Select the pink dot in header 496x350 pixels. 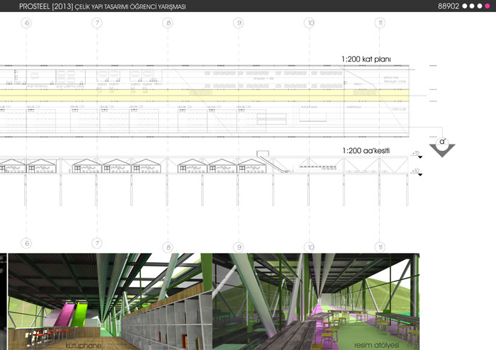click(487, 6)
